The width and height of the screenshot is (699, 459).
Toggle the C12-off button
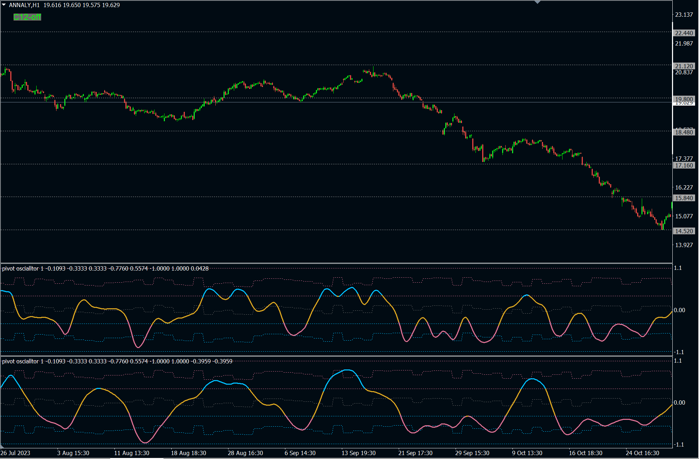click(27, 17)
